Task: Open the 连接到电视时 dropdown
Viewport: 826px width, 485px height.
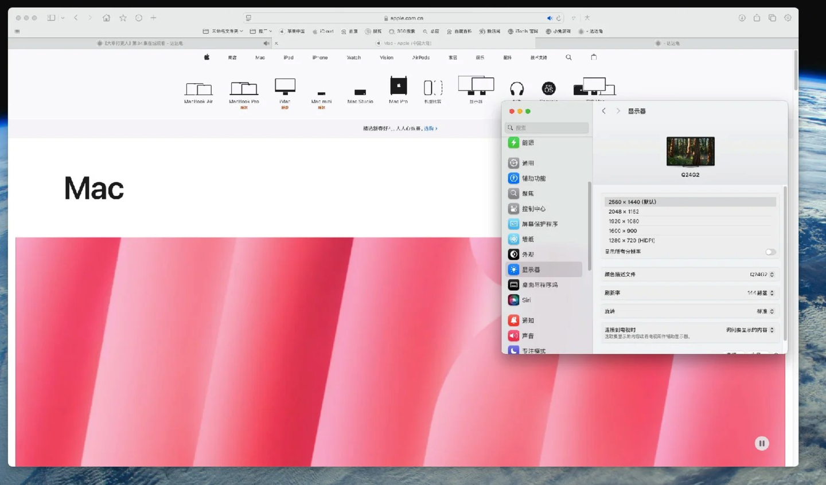Action: (750, 330)
